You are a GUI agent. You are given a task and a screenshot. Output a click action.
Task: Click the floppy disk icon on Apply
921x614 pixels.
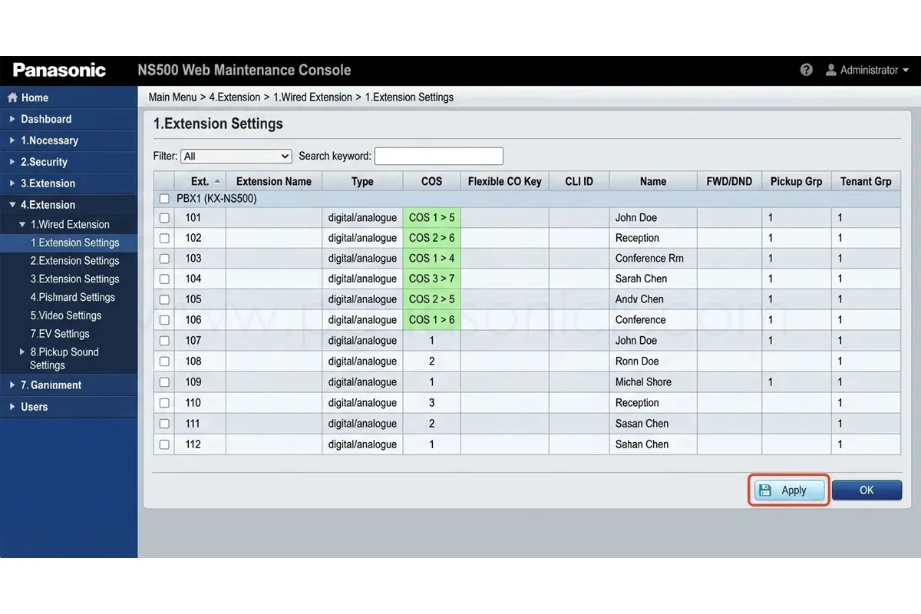pyautogui.click(x=764, y=490)
